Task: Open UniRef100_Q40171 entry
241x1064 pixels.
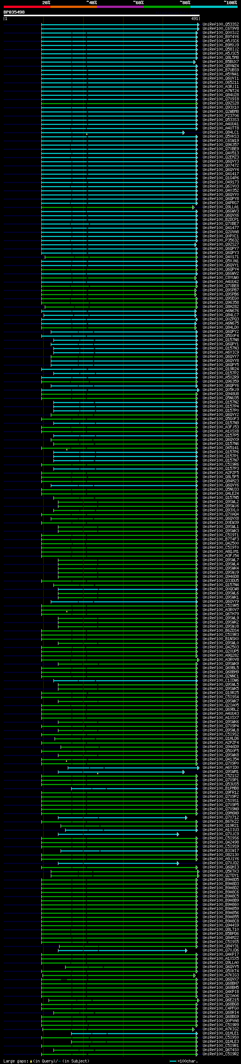Action: (x=221, y=257)
